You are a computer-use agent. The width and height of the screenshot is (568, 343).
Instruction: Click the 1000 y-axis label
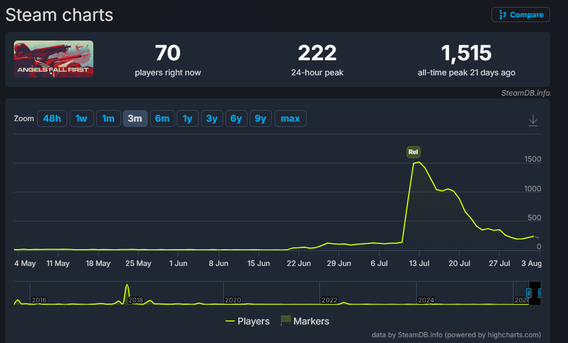533,188
